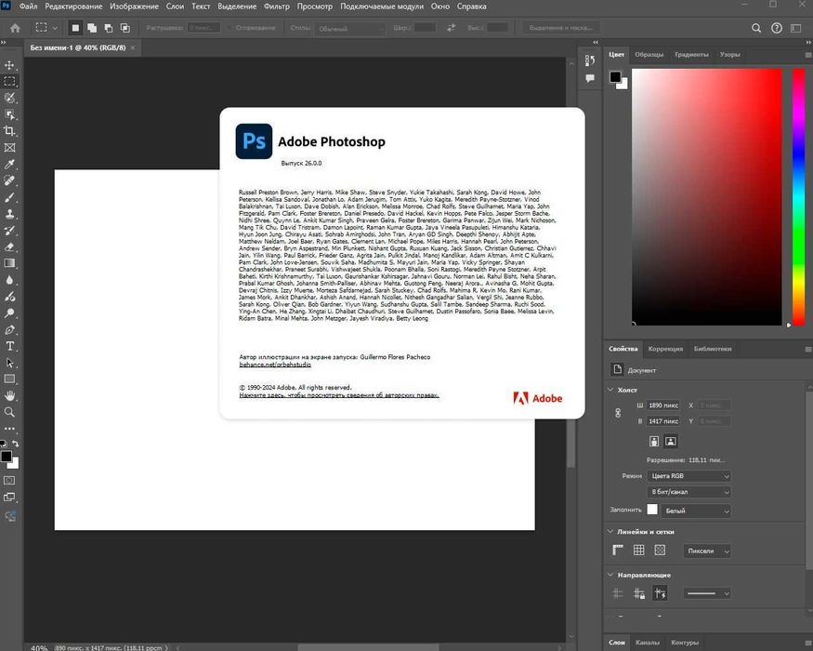
Task: Toggle canvas width-height link
Action: [x=618, y=413]
